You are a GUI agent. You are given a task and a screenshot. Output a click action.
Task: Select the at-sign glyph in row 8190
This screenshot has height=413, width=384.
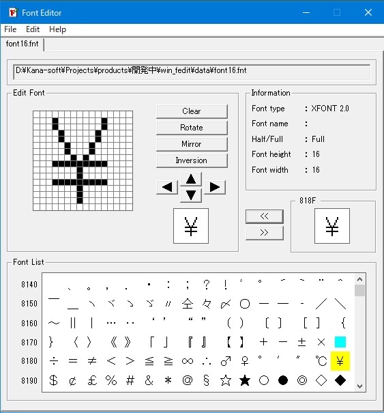point(188,380)
